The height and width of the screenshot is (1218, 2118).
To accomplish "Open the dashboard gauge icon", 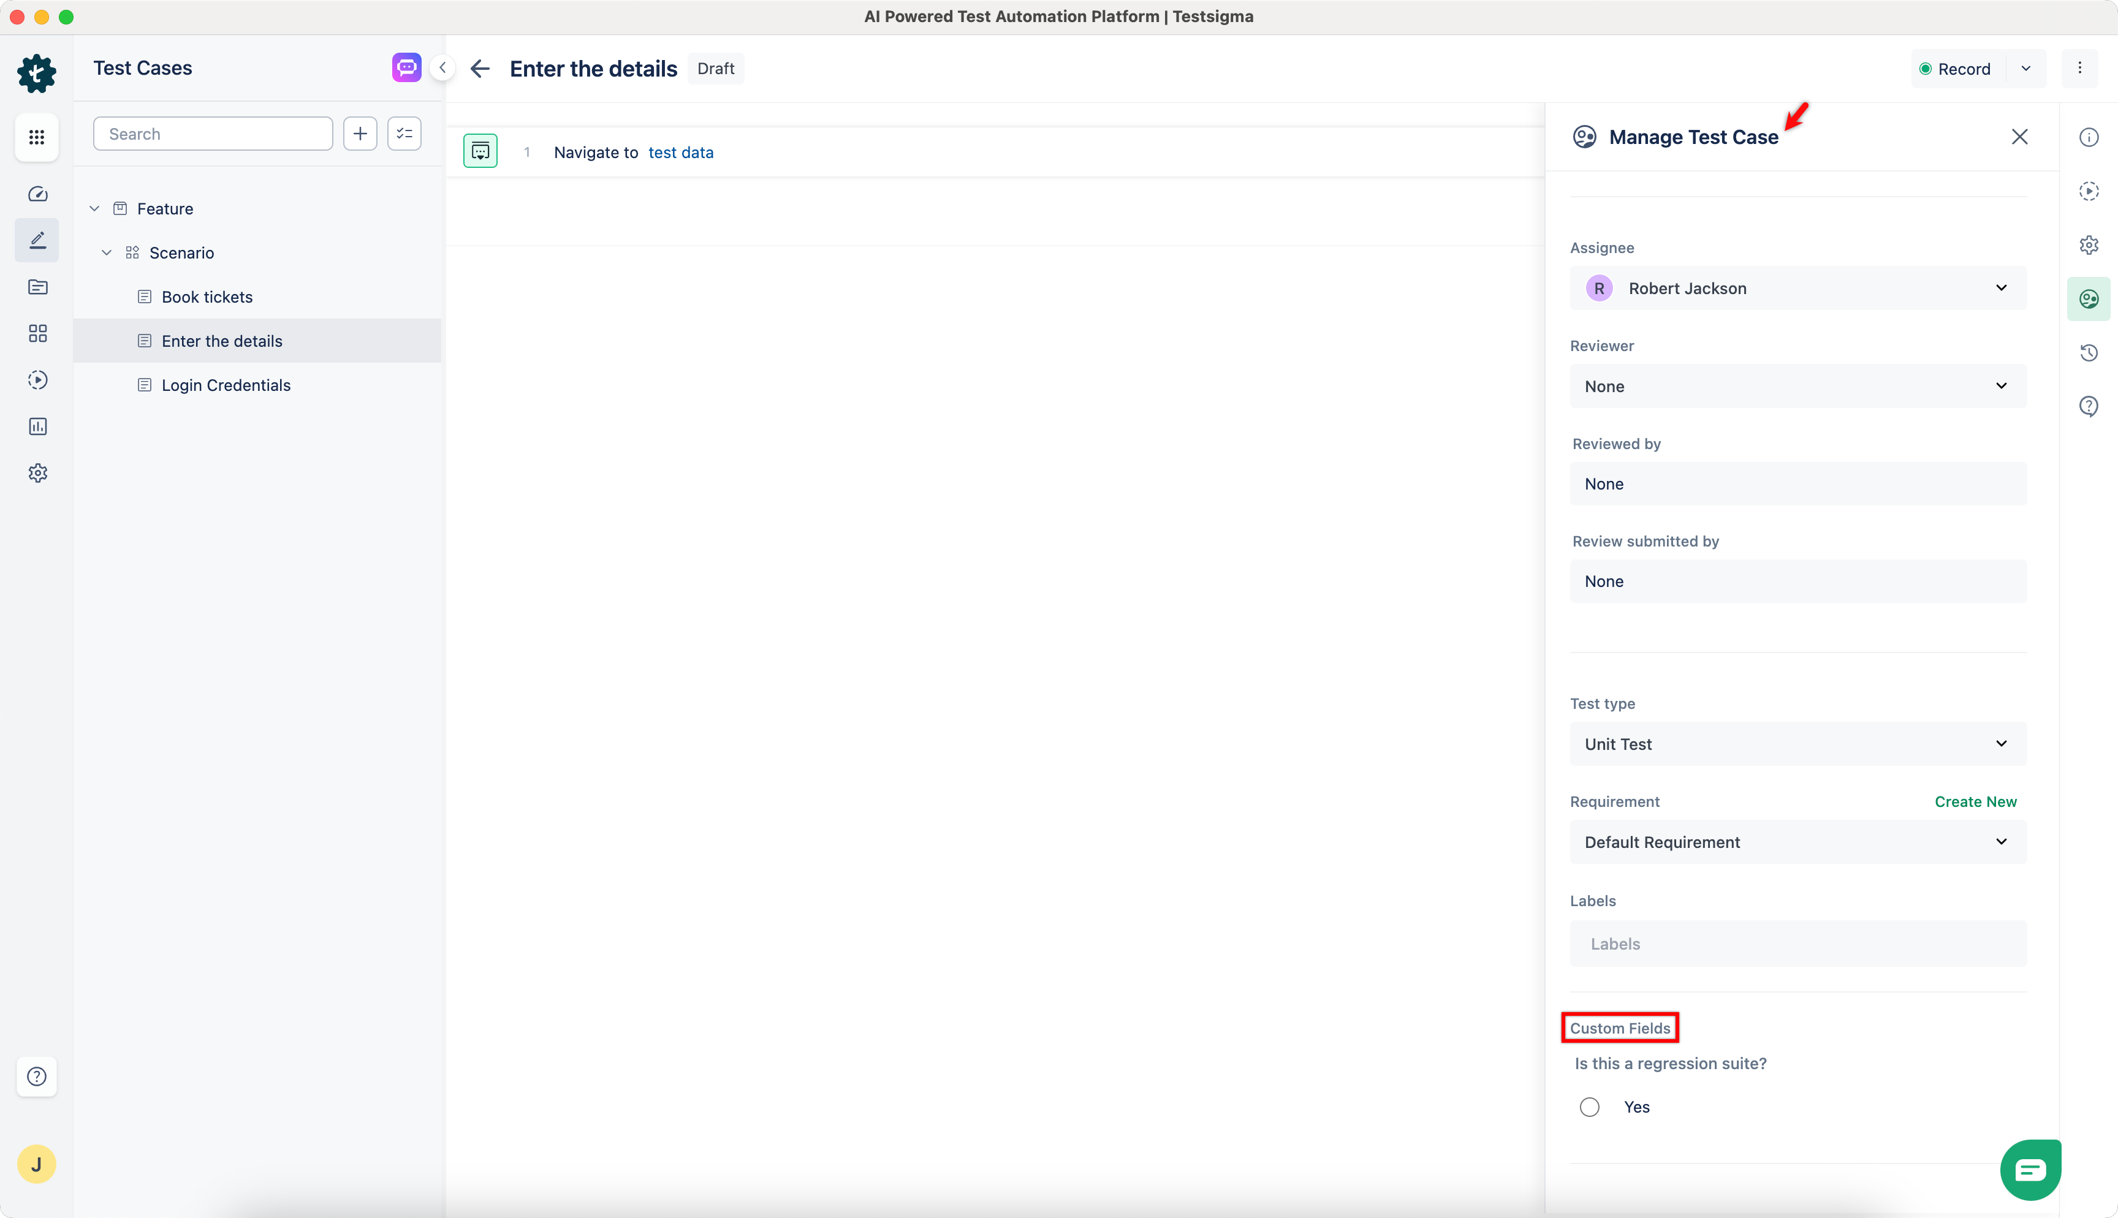I will coord(37,194).
